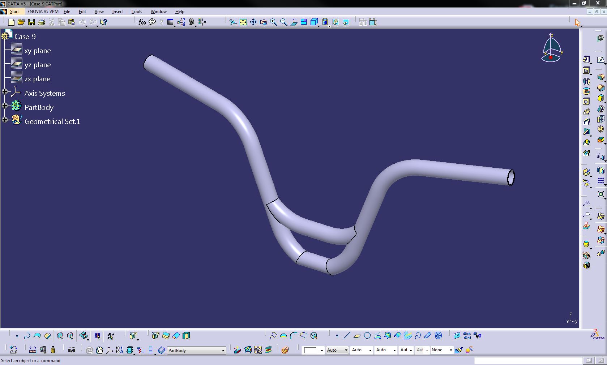This screenshot has height=365, width=607.
Task: Save the part with the floppy icon
Action: (31, 22)
